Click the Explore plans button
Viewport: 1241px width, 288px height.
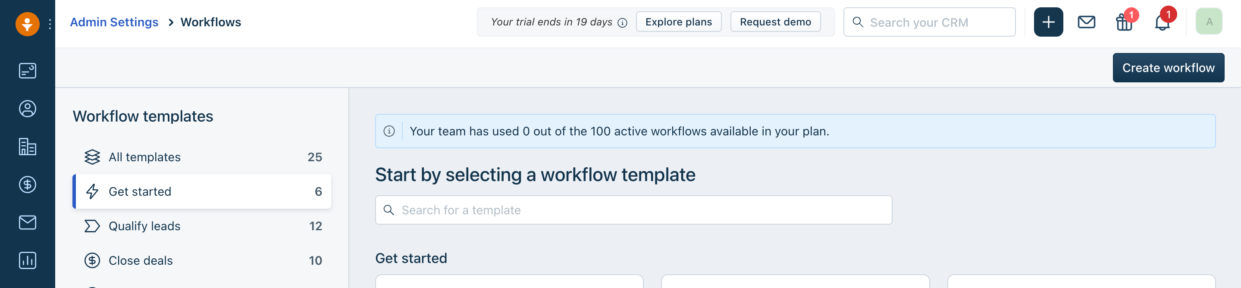pyautogui.click(x=678, y=22)
